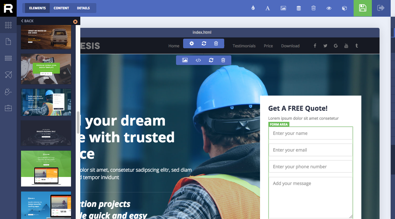Click the Enter your email field
The width and height of the screenshot is (395, 219).
[310, 150]
